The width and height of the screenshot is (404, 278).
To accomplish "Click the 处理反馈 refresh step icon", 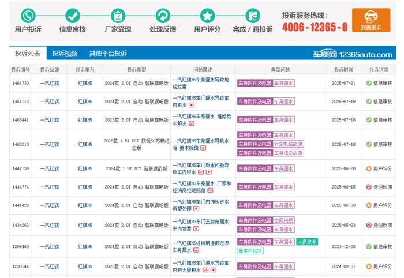I will tap(163, 16).
